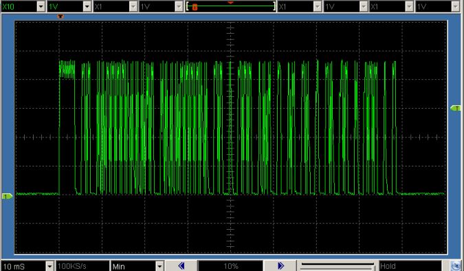Open the 10 mS timebase dropdown
The image size is (464, 271).
[27, 266]
